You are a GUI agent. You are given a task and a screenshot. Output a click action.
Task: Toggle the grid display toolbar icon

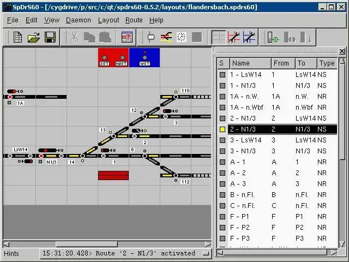coord(219,37)
